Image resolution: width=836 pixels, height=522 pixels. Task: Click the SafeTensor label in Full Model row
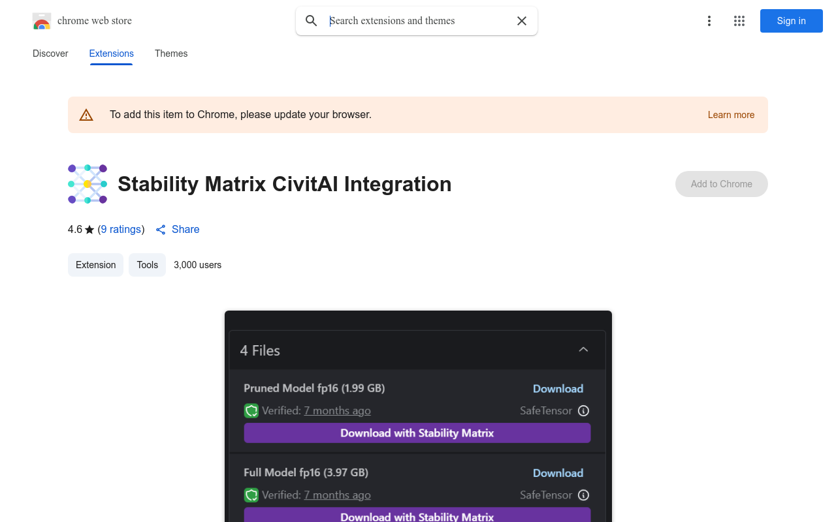(x=546, y=495)
